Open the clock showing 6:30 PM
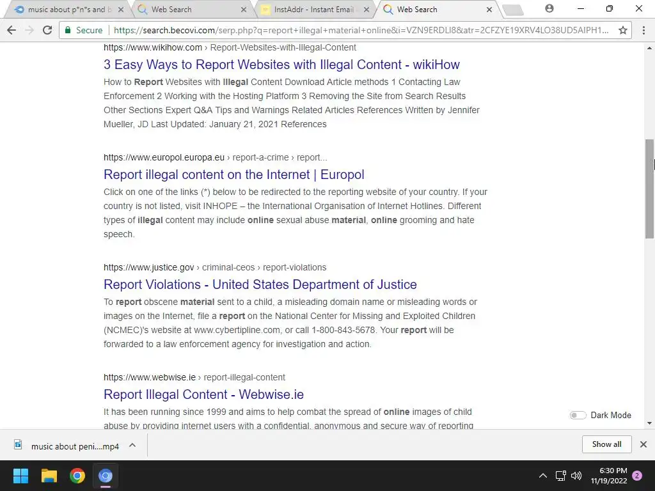 (x=609, y=476)
